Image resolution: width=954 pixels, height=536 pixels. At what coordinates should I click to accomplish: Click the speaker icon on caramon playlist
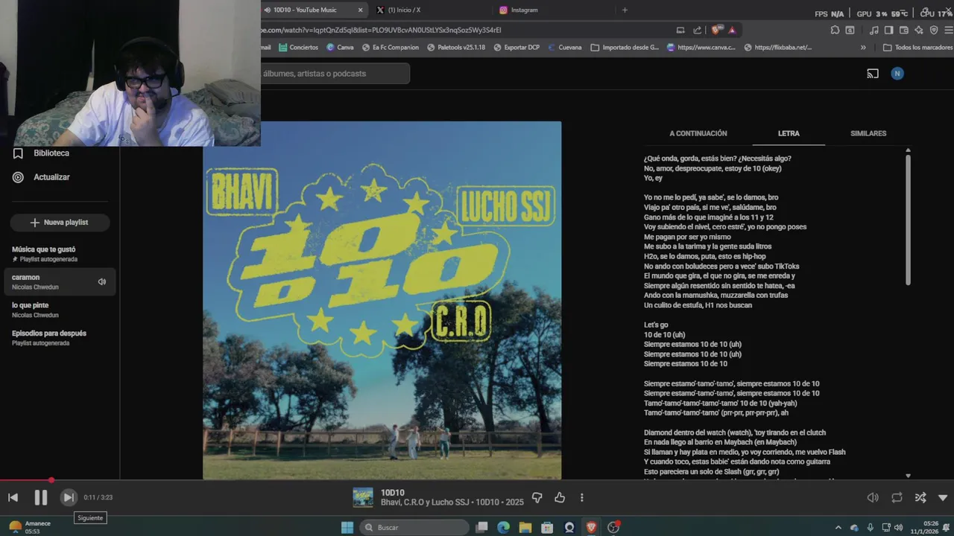click(102, 281)
